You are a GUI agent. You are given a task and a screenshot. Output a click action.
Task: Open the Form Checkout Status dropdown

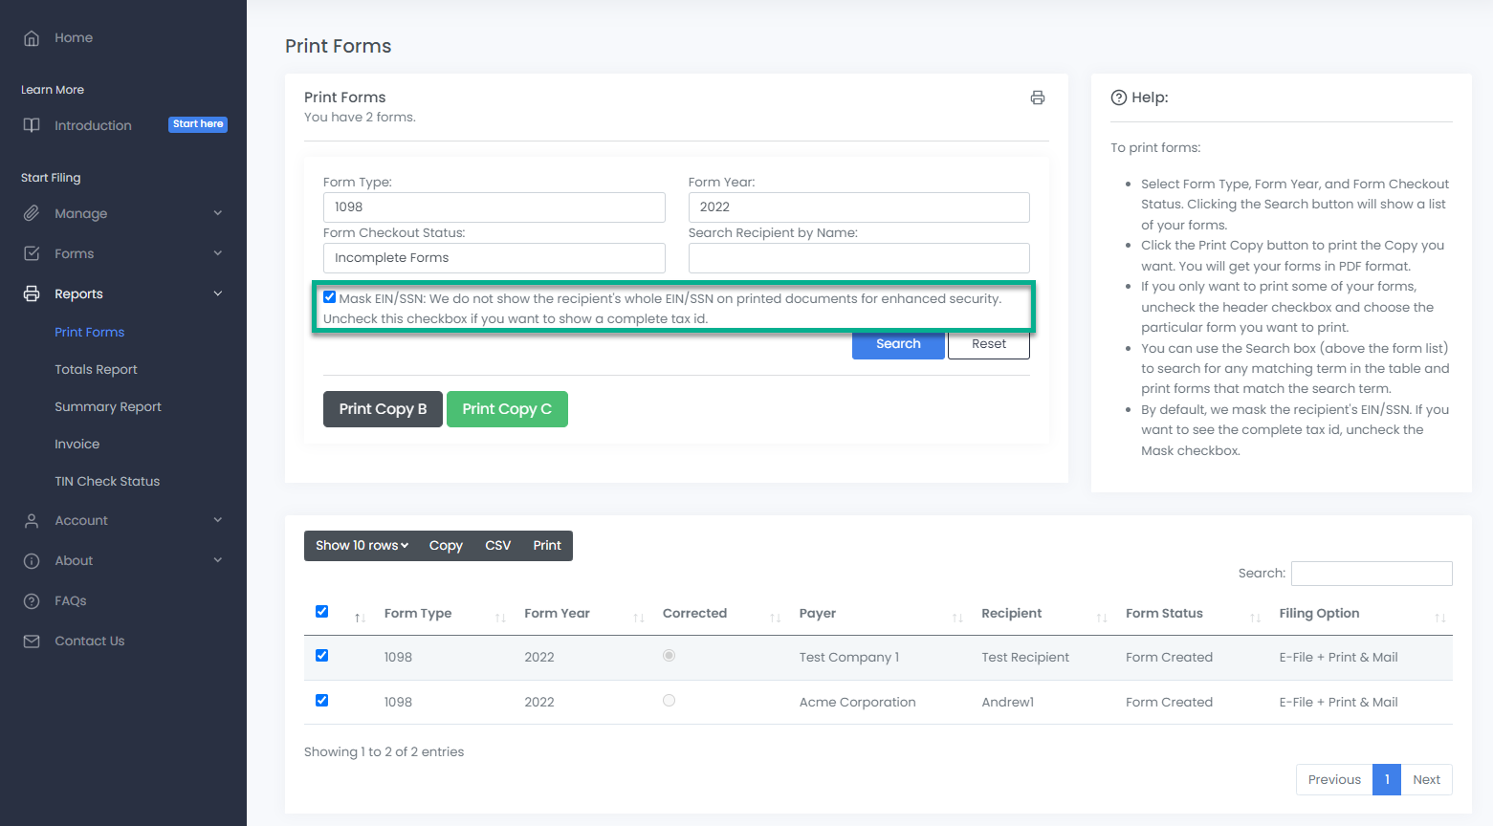(x=494, y=258)
